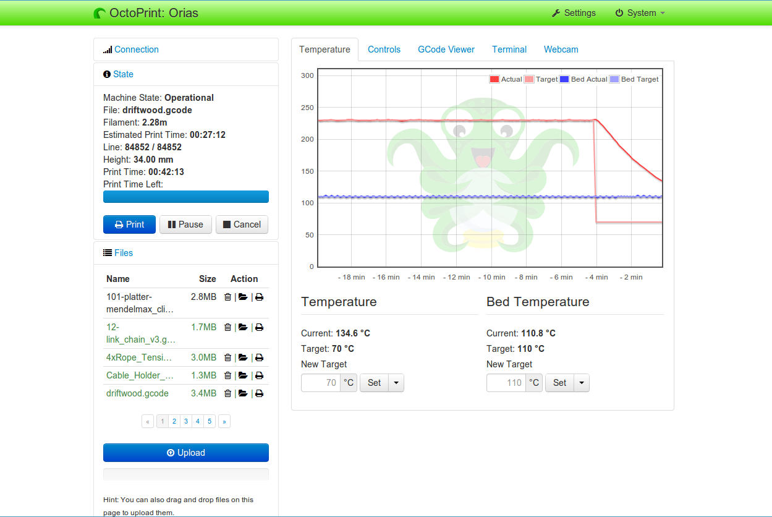Click the print progress bar
Image resolution: width=772 pixels, height=517 pixels.
click(x=186, y=197)
